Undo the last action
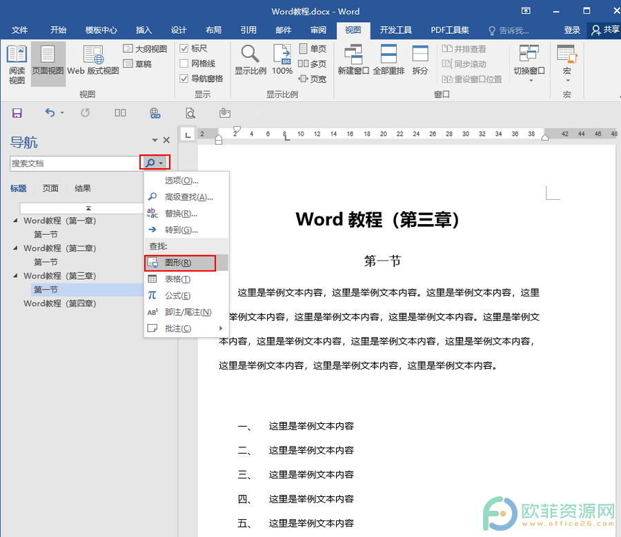 pos(50,113)
